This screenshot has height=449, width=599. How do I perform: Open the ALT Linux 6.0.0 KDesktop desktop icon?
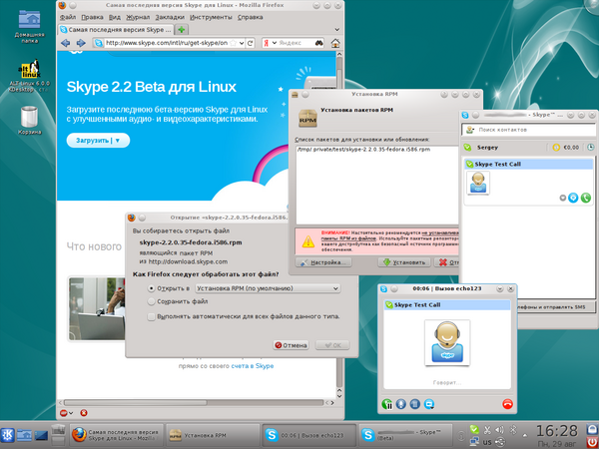(x=29, y=77)
